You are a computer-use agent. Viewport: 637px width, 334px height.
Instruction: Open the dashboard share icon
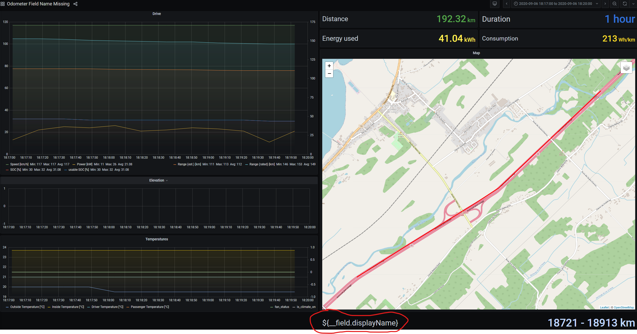click(75, 4)
